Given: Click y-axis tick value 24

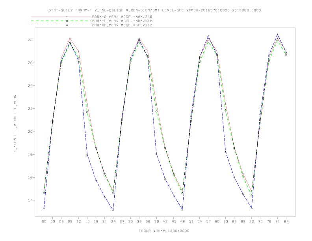Looking at the screenshot, I should pos(30,86).
